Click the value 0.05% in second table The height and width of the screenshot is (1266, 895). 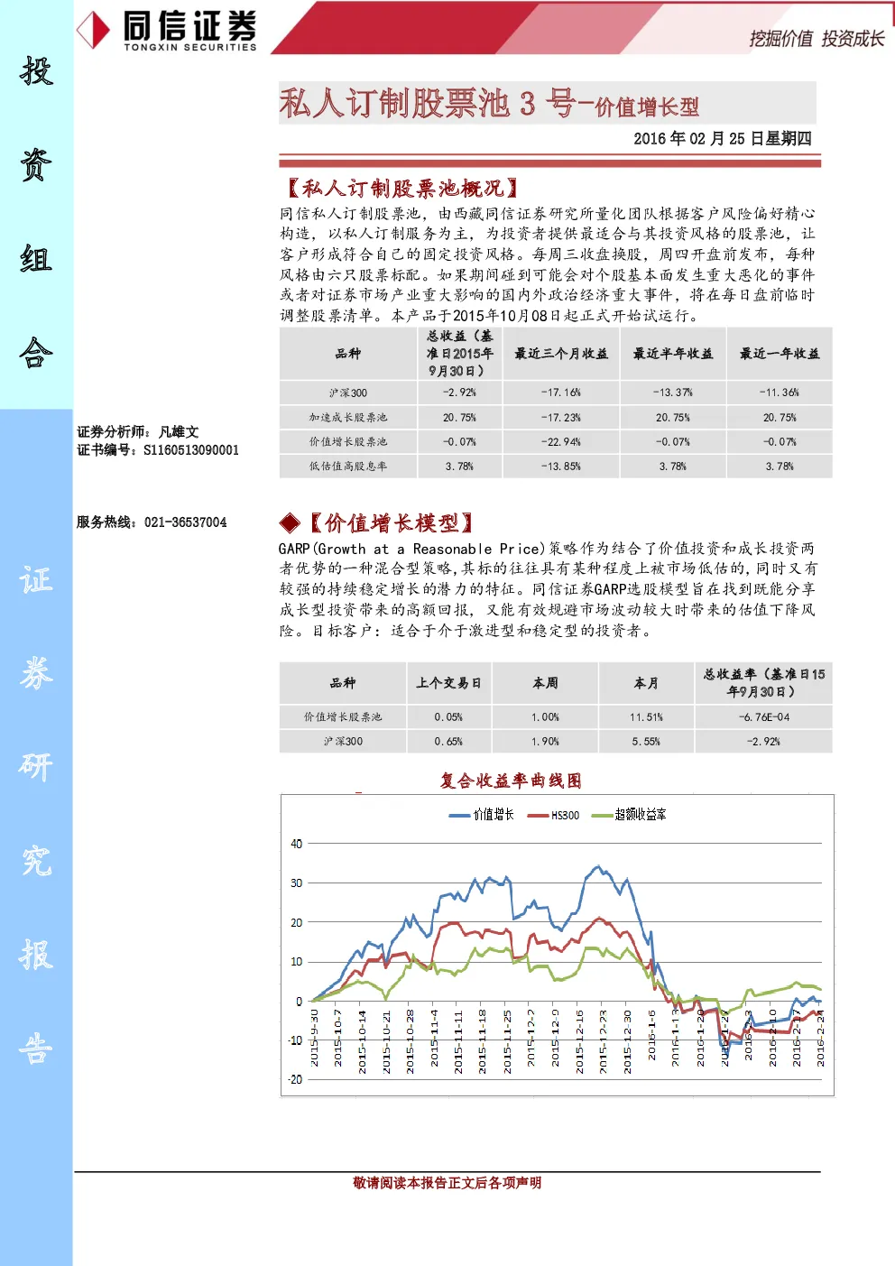[x=448, y=716]
